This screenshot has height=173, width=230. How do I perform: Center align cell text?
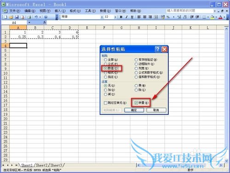(144, 17)
